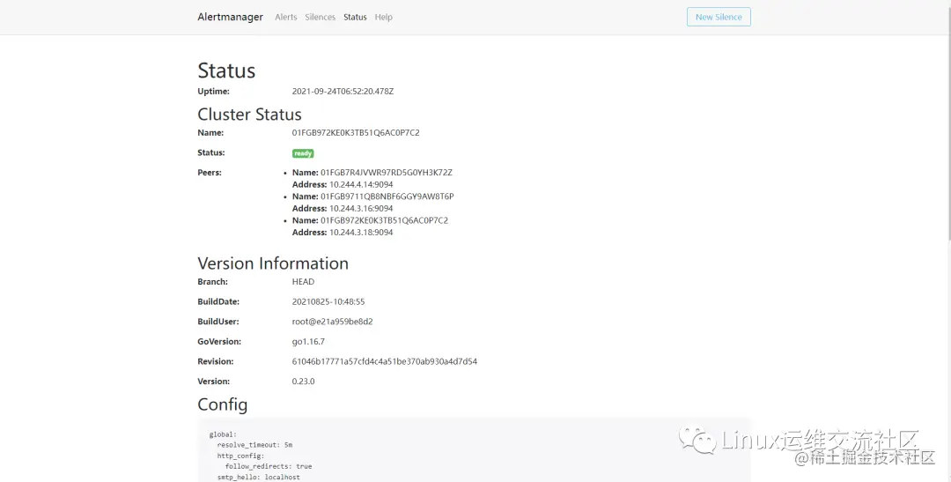Click the Cluster Status heading
The image size is (951, 482).
point(249,115)
